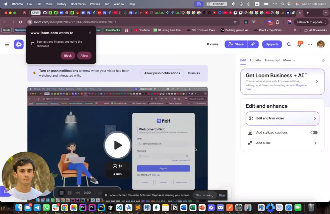Open the three-dot more options in Loom header

(x=310, y=44)
